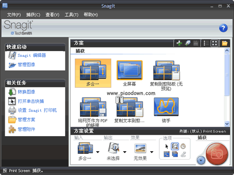The image size is (234, 175).
Task: Click the printer icon for Snagit 打印机
Action: [12, 110]
